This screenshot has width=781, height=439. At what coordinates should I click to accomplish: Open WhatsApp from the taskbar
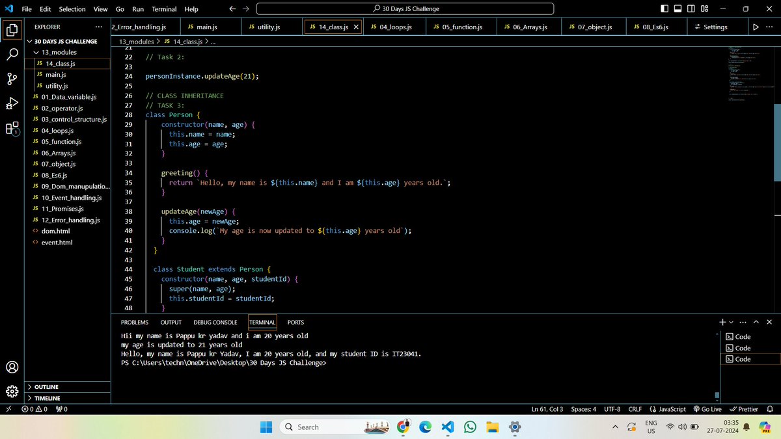470,427
